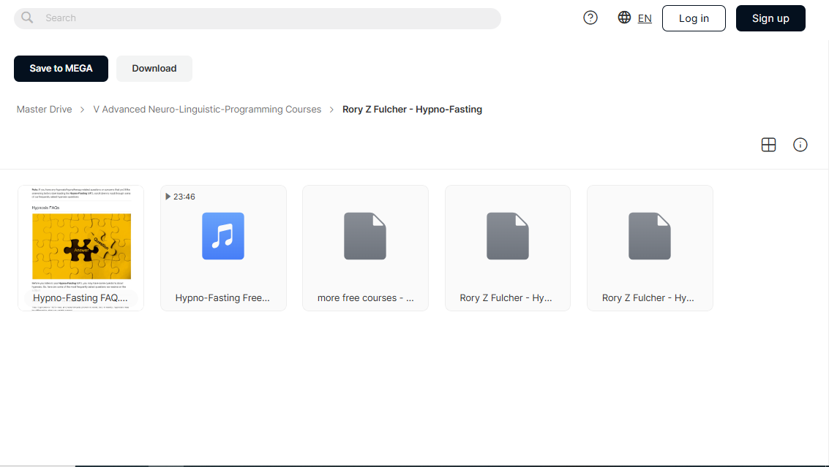Go to Master Drive breadcrumb
Screen dimensions: 829x467
point(45,110)
